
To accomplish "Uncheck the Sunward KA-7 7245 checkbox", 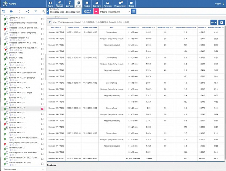I will pyautogui.click(x=42, y=109).
